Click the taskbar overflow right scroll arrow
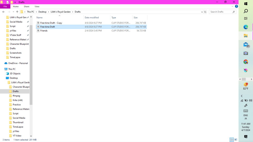The image size is (253, 142). (x=251, y=79)
